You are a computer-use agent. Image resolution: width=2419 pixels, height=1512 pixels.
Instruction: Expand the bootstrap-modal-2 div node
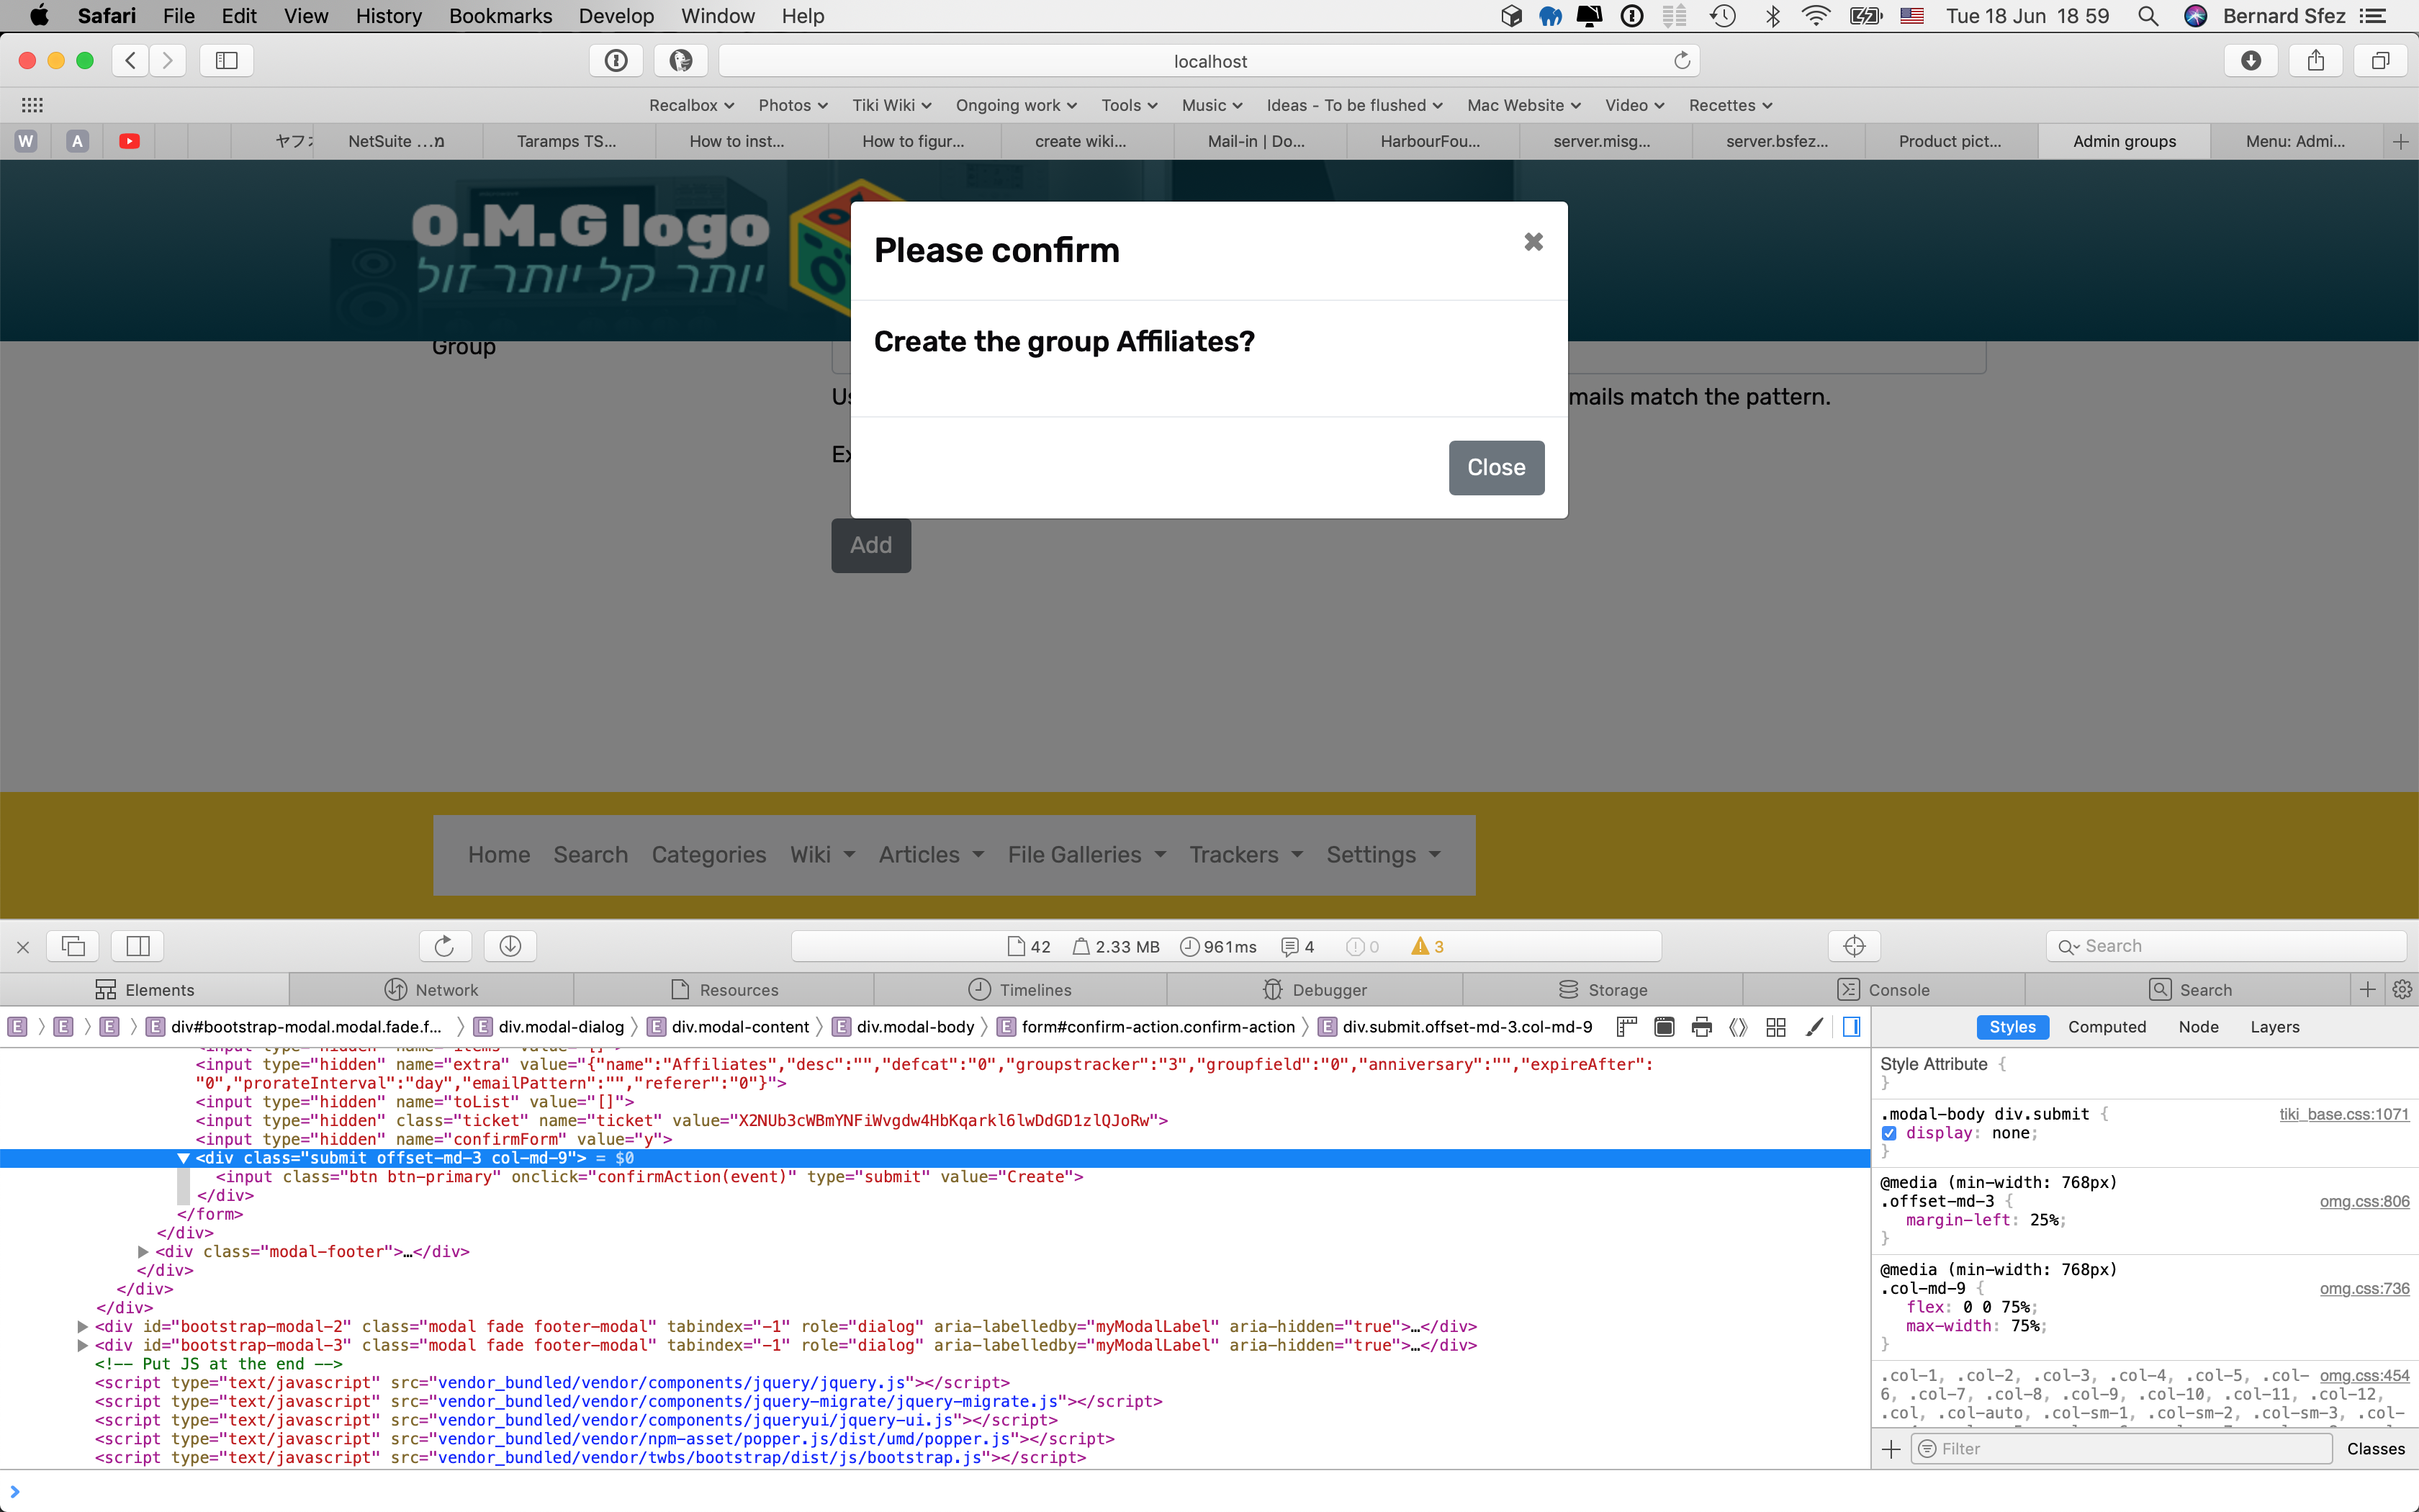tap(83, 1327)
